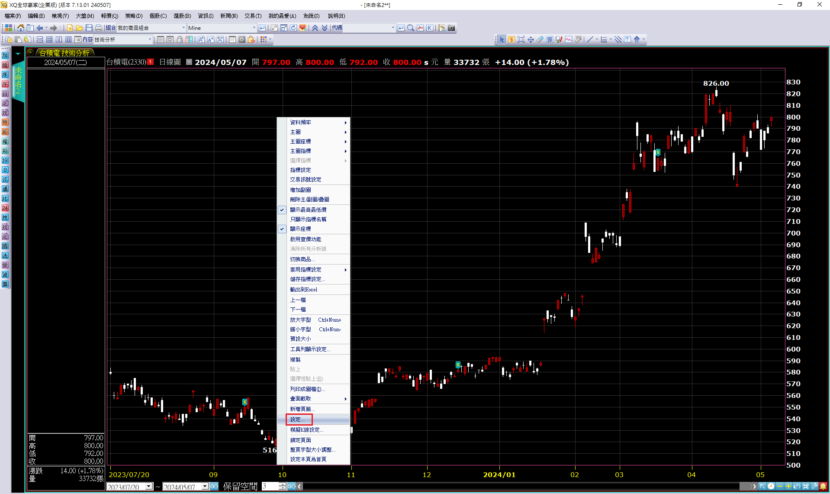The width and height of the screenshot is (830, 494).
Task: Click the GO button beside the end date
Action: [214, 487]
